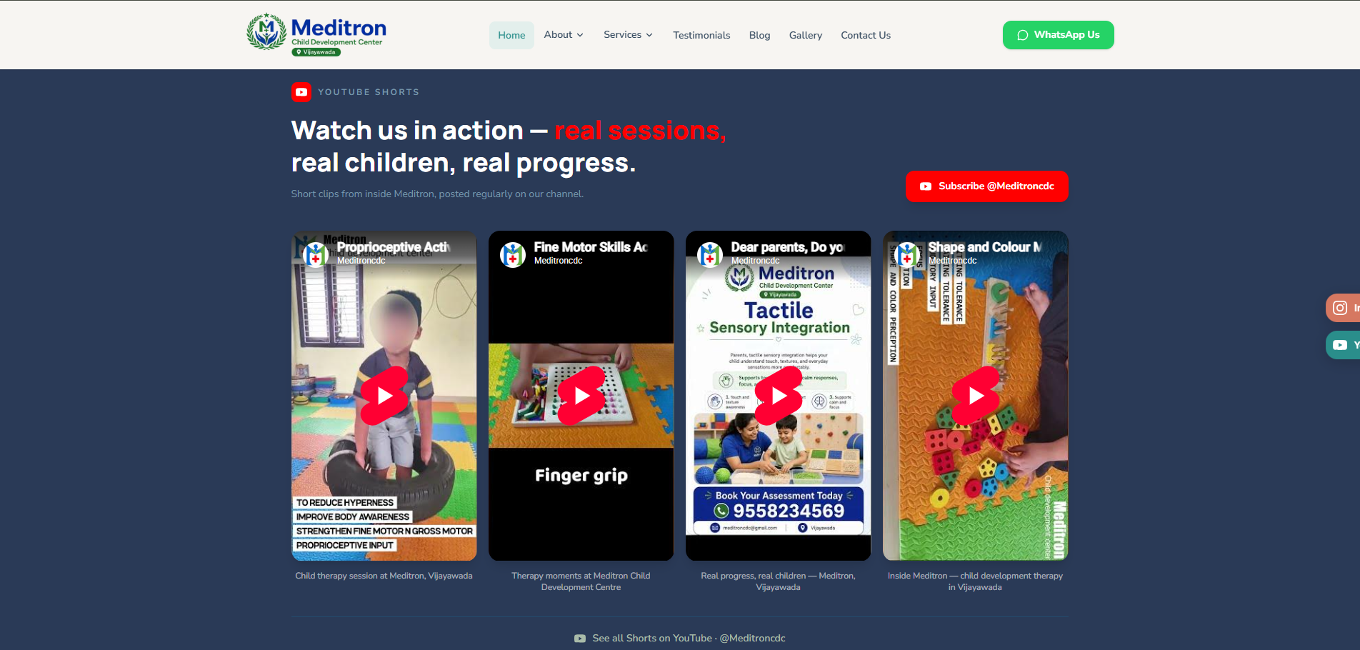Open the Dear parents video title

[787, 247]
